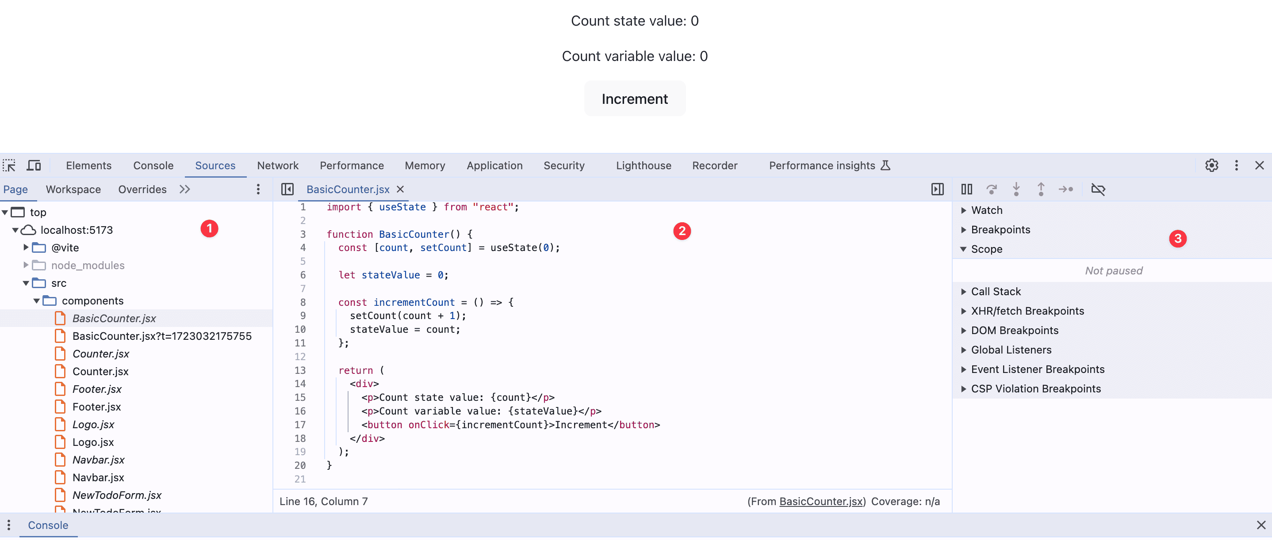Hide the debugger sidebar icon

click(x=937, y=190)
